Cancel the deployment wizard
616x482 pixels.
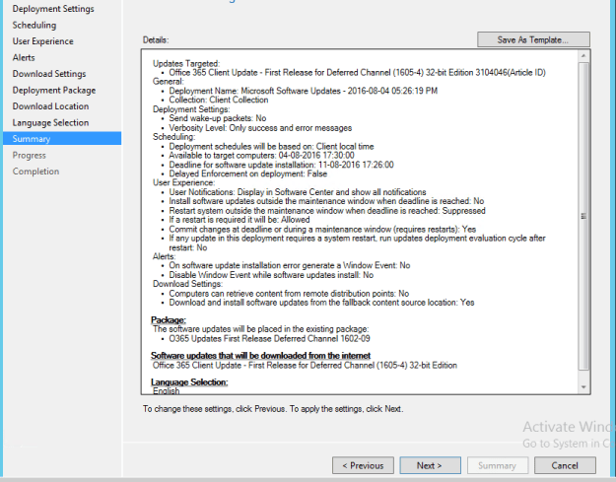(565, 465)
